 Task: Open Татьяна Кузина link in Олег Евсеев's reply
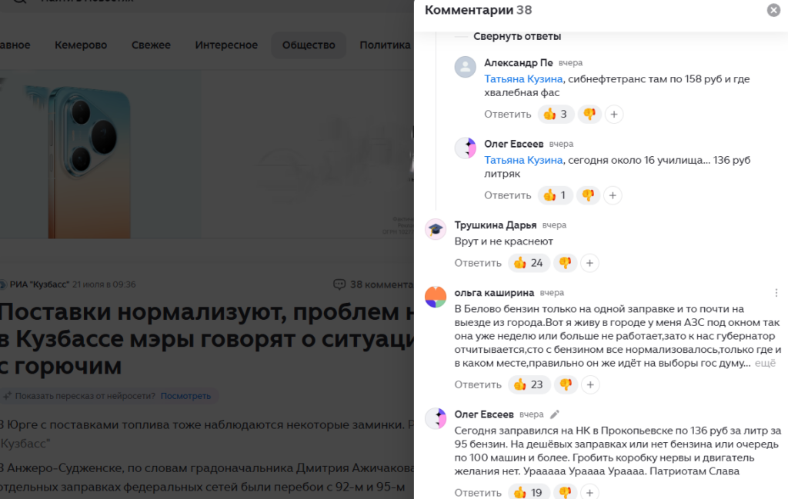[x=523, y=160]
